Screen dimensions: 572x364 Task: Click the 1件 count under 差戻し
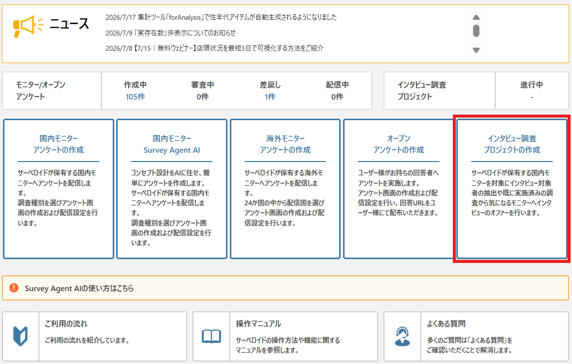[270, 97]
